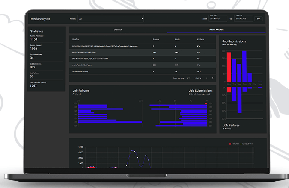Sort by the Workflow column header
Image resolution: width=289 pixels, height=188 pixels.
(75, 39)
